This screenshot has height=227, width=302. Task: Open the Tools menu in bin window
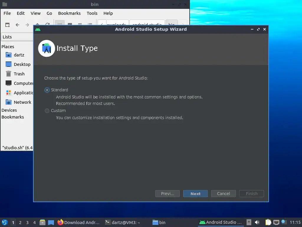[x=92, y=13]
